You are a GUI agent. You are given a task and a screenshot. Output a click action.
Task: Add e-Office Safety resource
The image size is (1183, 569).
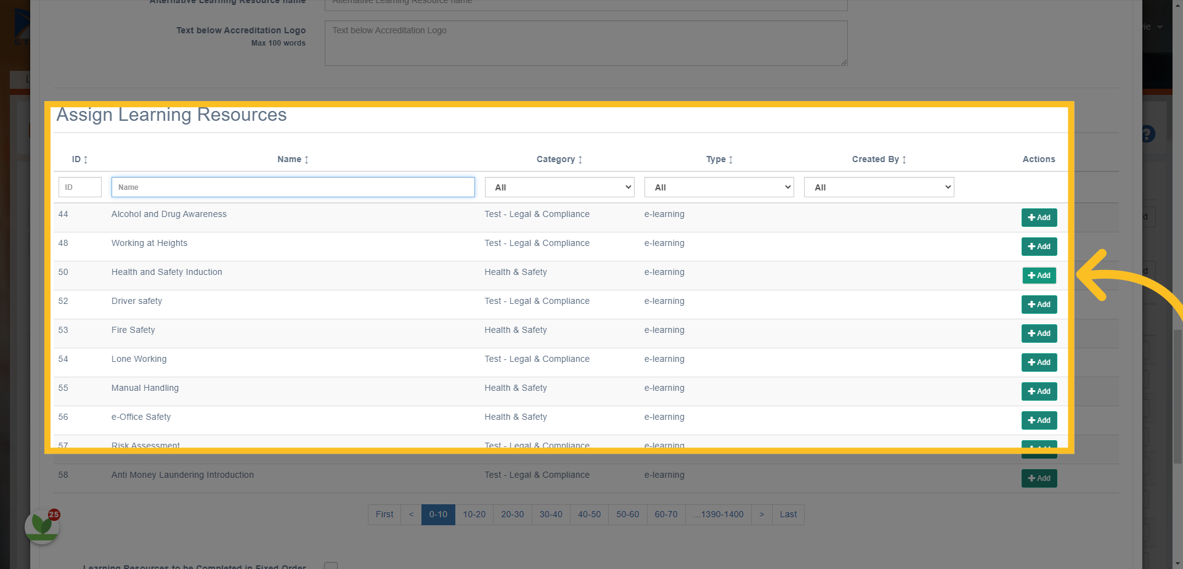pyautogui.click(x=1039, y=420)
